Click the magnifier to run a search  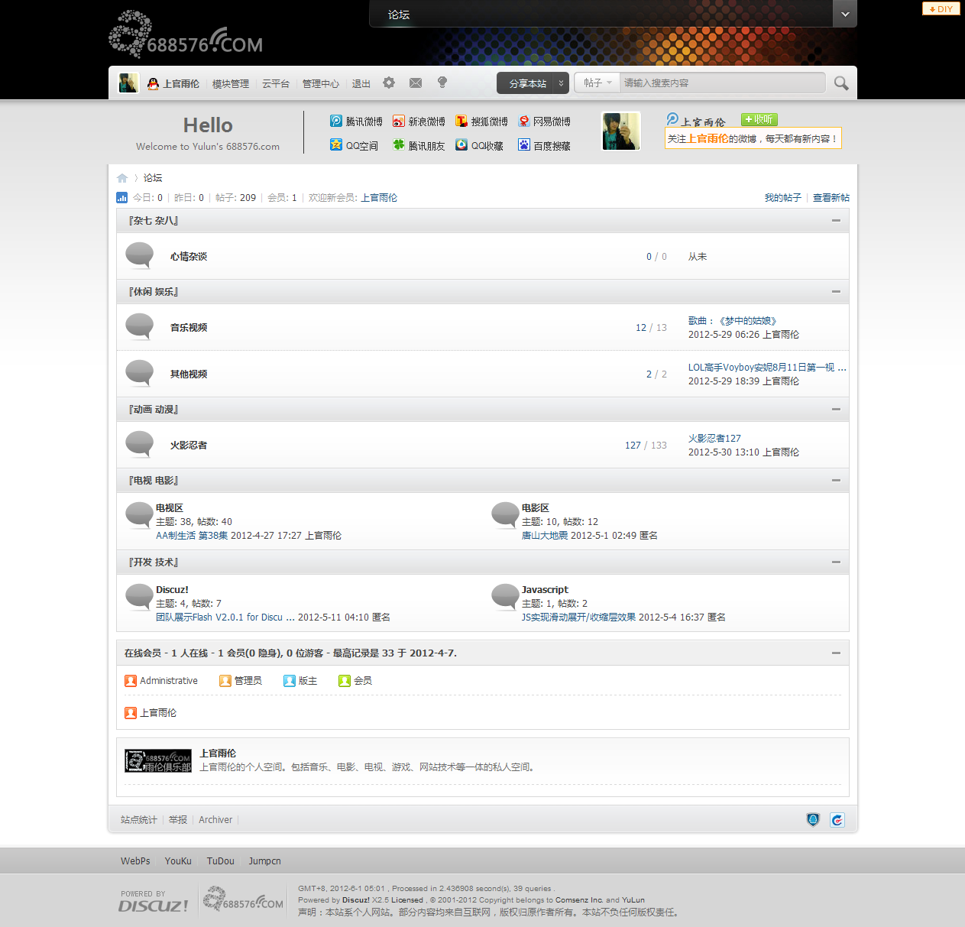click(840, 83)
